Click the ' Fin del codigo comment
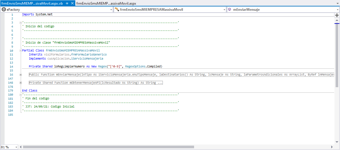This screenshot has width=340, height=150. (36, 98)
